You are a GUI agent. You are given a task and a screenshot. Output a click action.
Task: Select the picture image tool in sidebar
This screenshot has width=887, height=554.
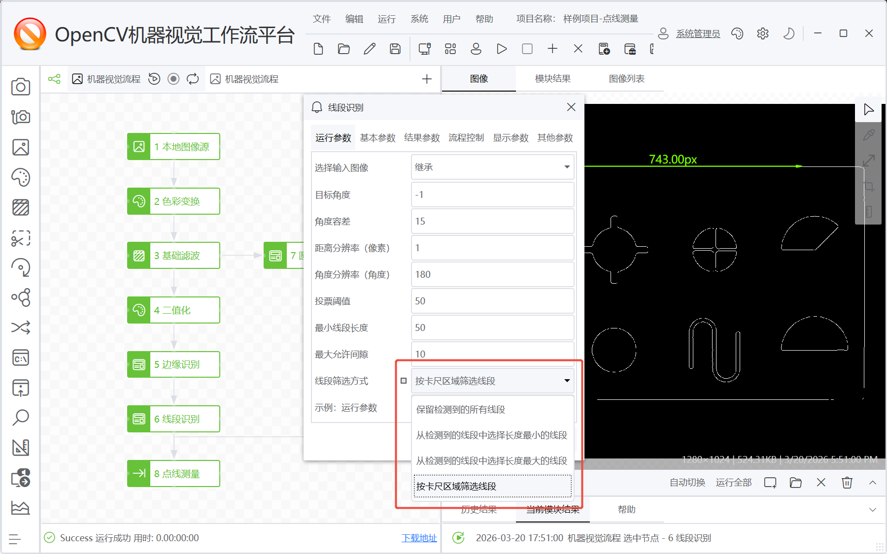coord(21,147)
